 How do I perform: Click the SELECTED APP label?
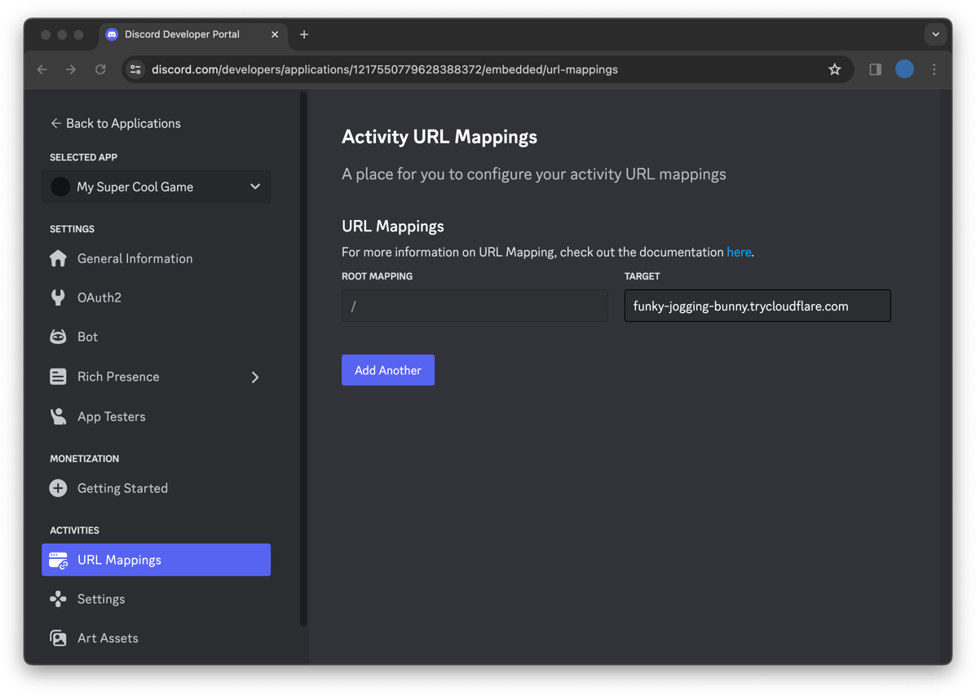(83, 157)
